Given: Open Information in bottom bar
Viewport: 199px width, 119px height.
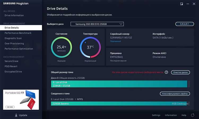Looking at the screenshot, I should point(171,115).
